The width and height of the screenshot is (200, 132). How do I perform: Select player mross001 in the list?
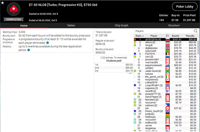(x=165, y=120)
